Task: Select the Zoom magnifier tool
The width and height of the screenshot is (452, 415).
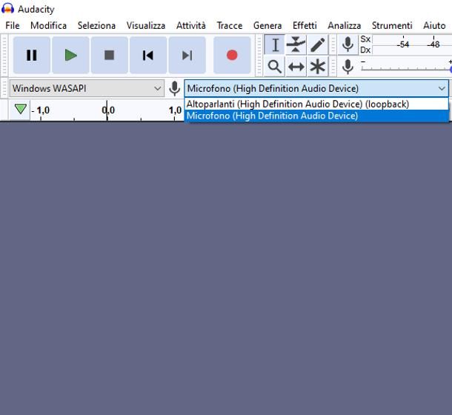Action: pyautogui.click(x=275, y=67)
